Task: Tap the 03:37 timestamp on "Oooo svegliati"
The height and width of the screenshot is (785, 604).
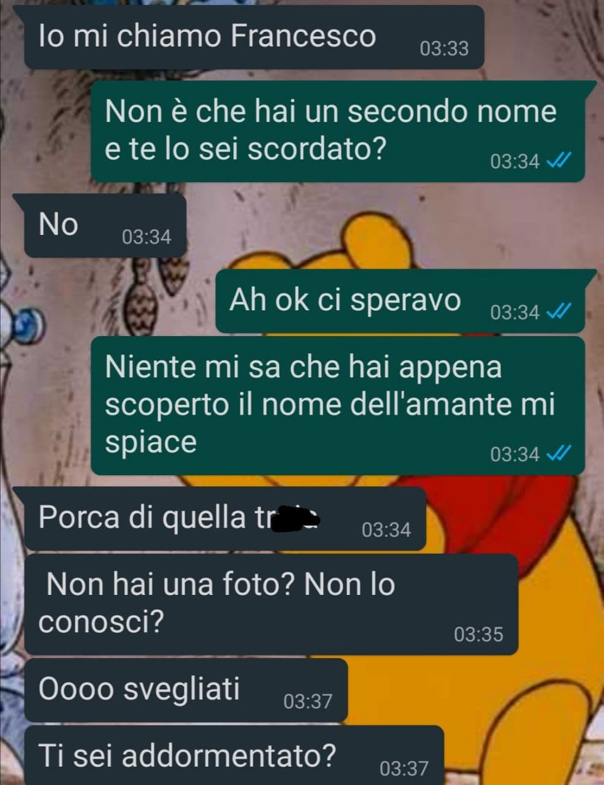Action: [x=308, y=701]
